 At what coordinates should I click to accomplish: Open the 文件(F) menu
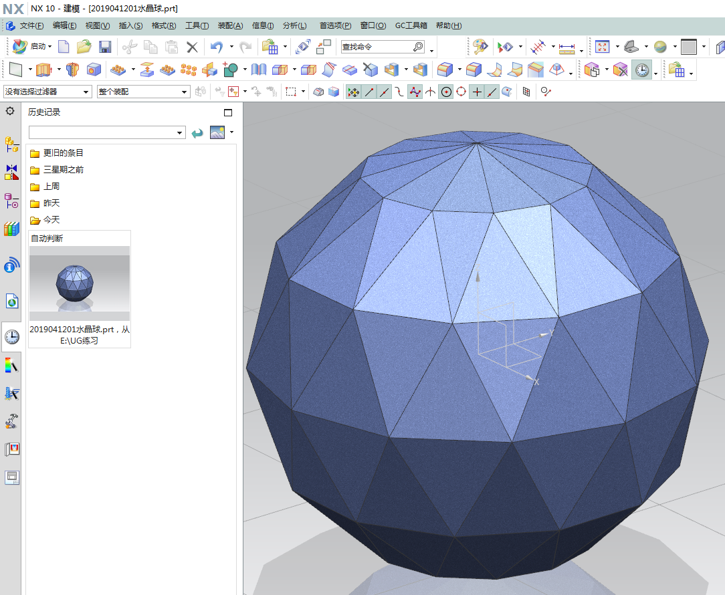[31, 25]
